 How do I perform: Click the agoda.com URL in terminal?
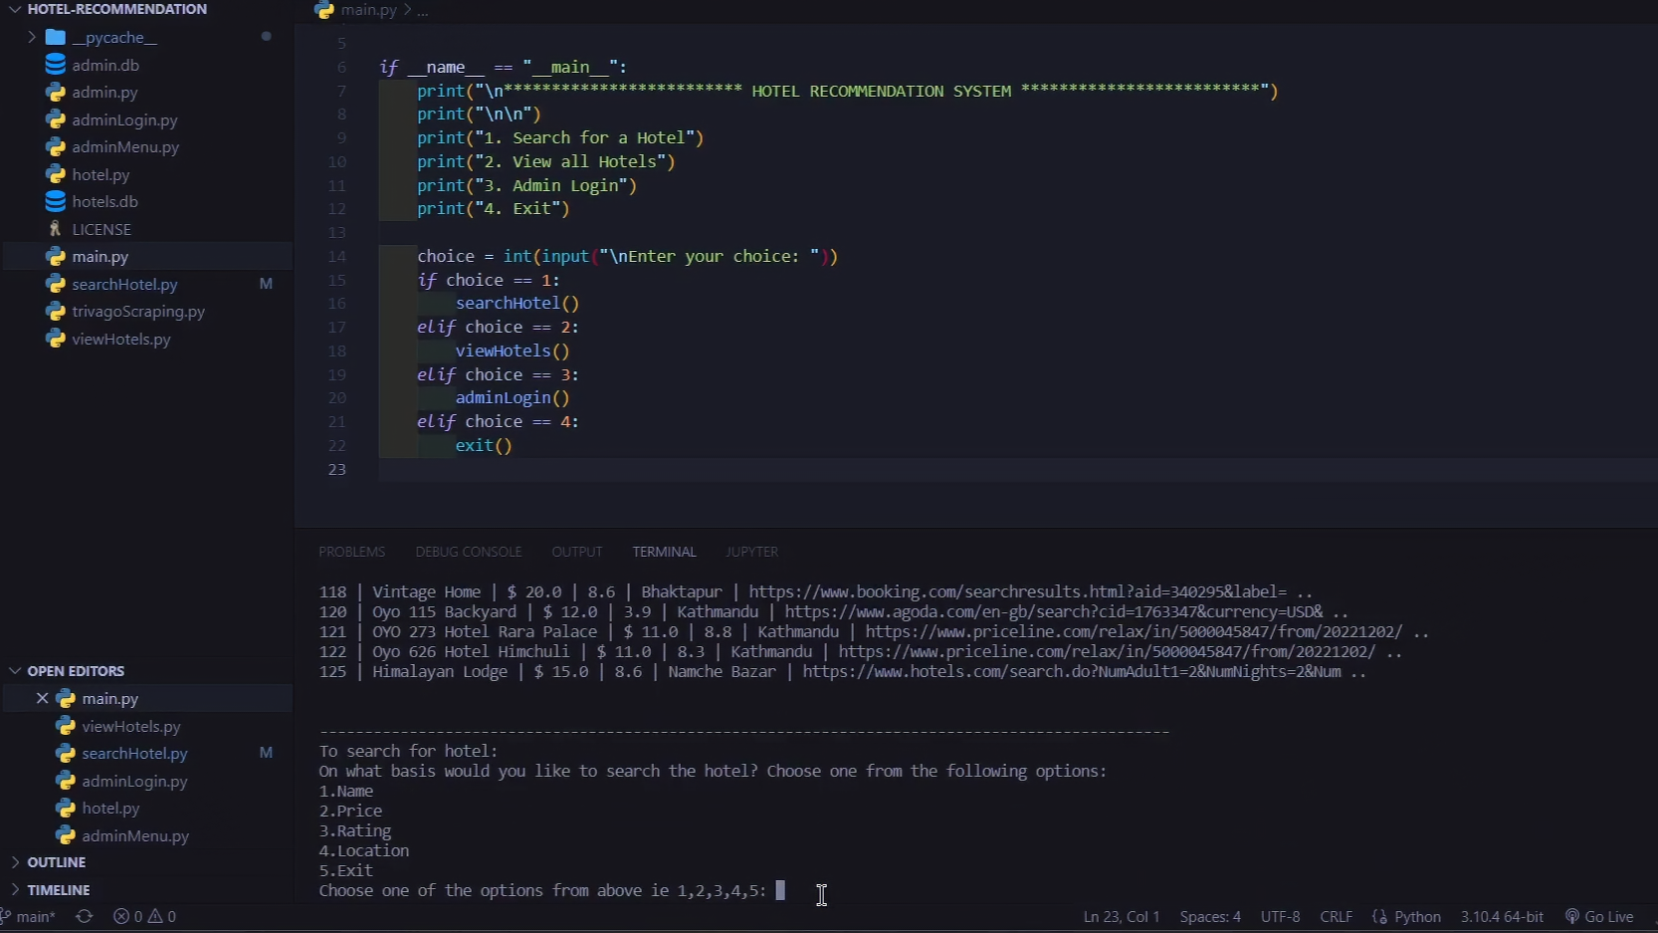coord(1053,611)
